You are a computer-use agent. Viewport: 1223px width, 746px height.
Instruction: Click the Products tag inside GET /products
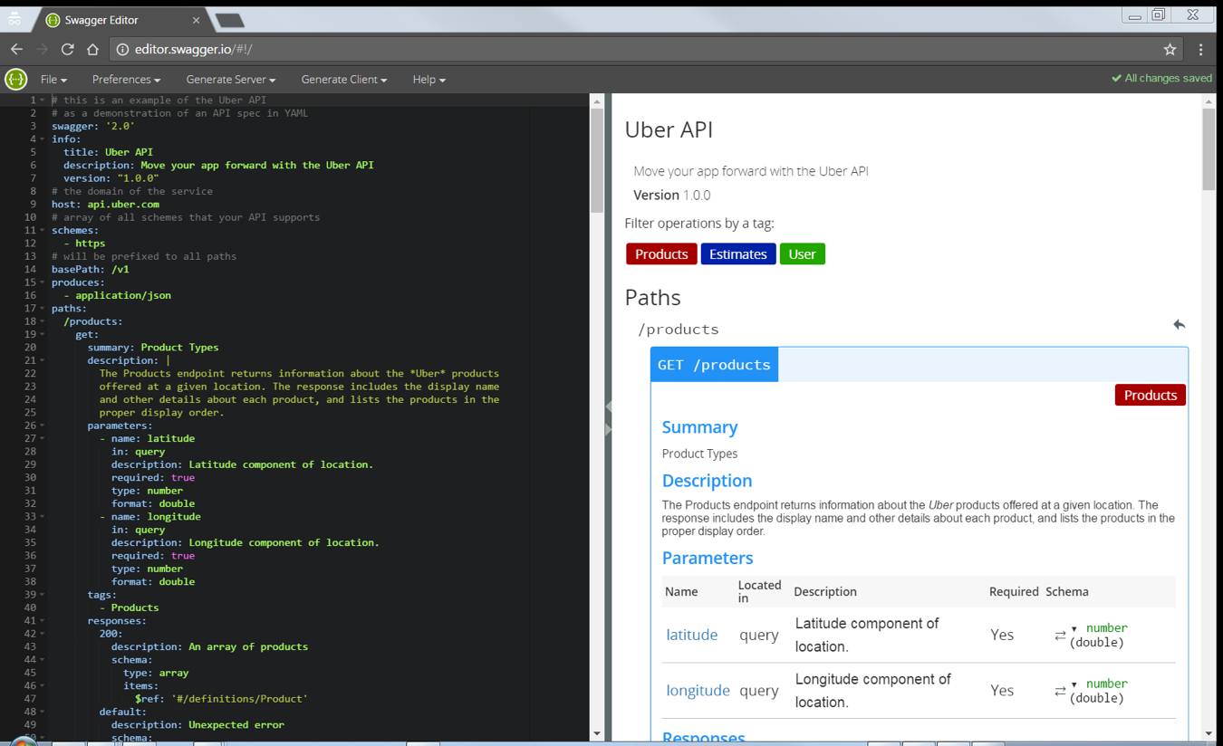[1151, 395]
